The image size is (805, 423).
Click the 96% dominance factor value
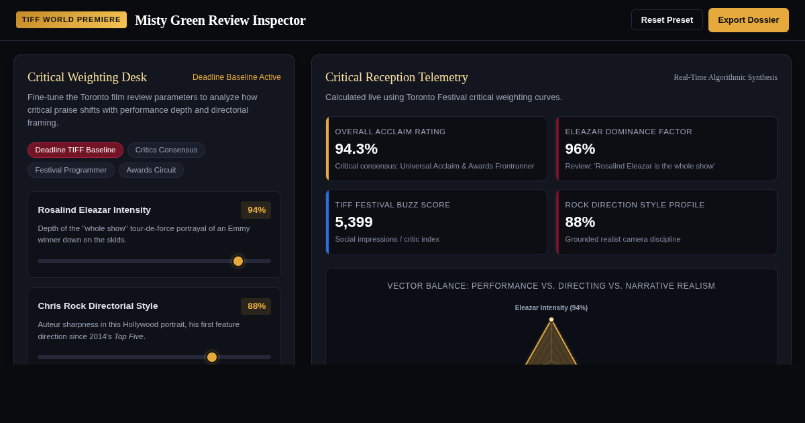580,149
